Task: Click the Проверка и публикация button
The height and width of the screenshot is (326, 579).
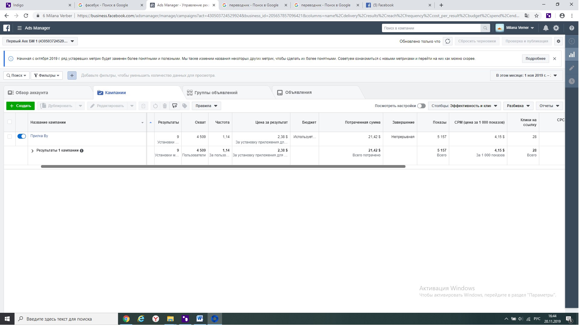Action: coord(527,41)
